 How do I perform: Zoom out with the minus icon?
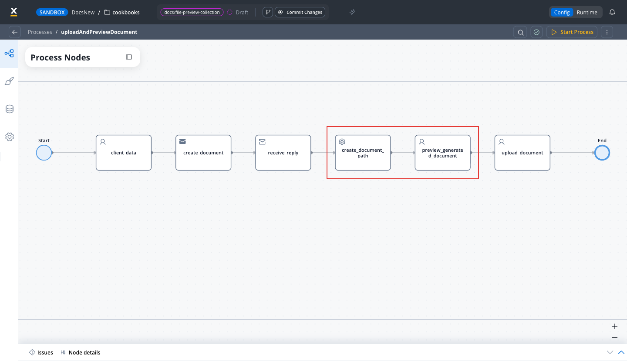click(615, 338)
